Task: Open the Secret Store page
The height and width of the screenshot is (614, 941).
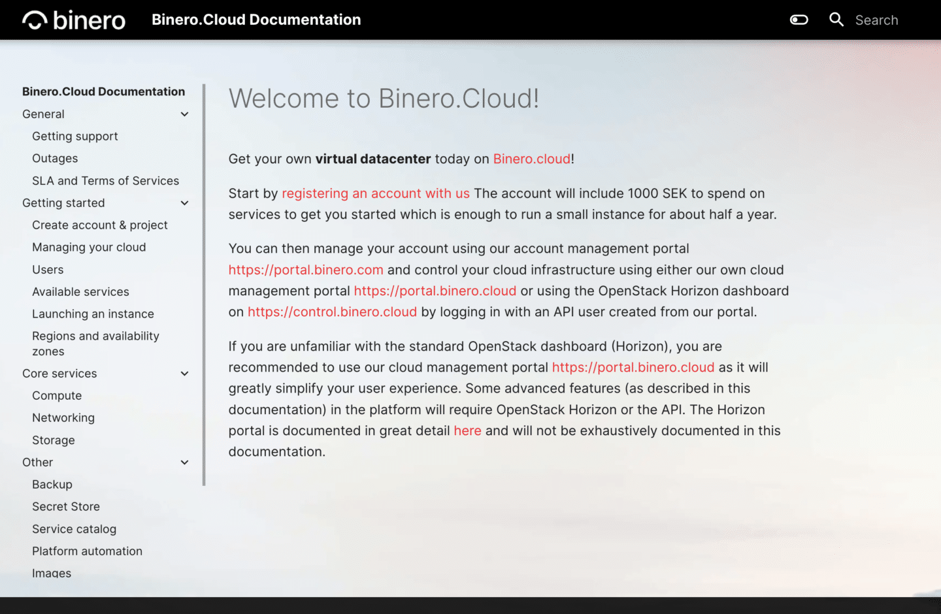Action: pyautogui.click(x=66, y=507)
